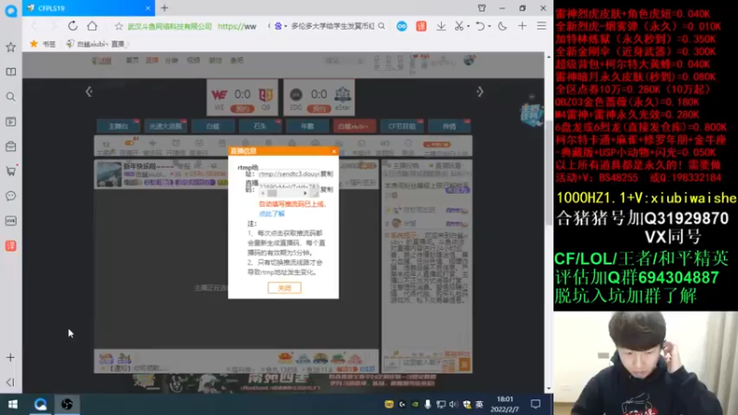Copy the rtmp address with 复制
This screenshot has width=738, height=415.
(327, 174)
